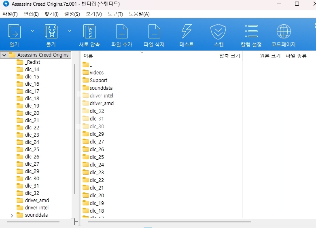Select the Support folder in file list
Image resolution: width=316 pixels, height=228 pixels.
95,80
